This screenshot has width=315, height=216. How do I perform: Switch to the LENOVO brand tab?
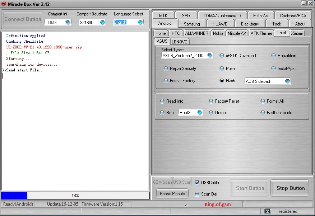tap(179, 42)
